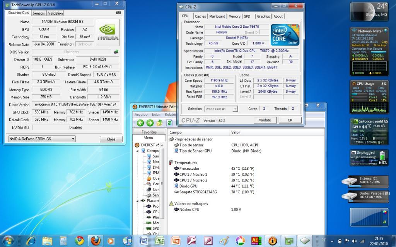Open the Calculator from the taskbar
Image resolution: width=396 pixels, height=247 pixels.
[63, 241]
